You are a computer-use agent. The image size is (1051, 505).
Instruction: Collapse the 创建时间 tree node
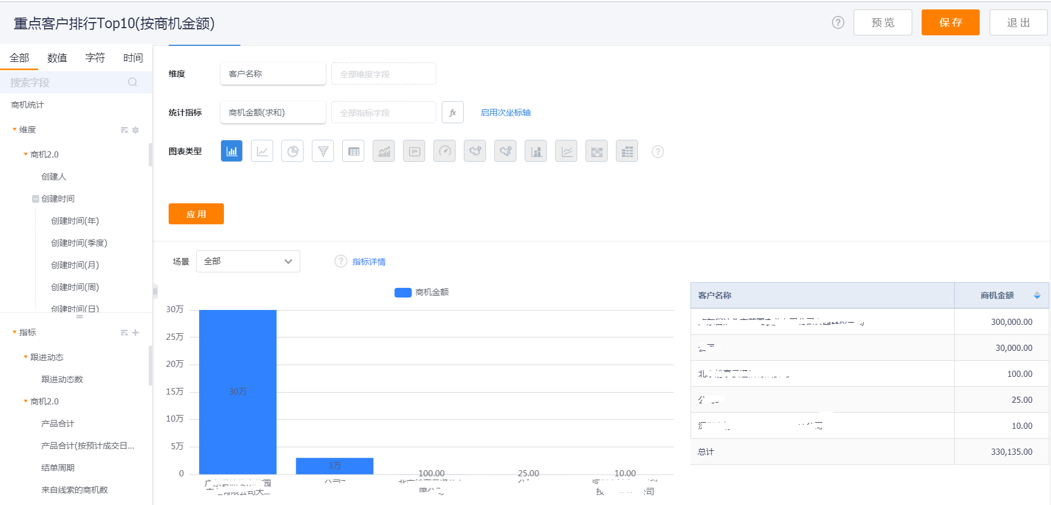click(35, 199)
